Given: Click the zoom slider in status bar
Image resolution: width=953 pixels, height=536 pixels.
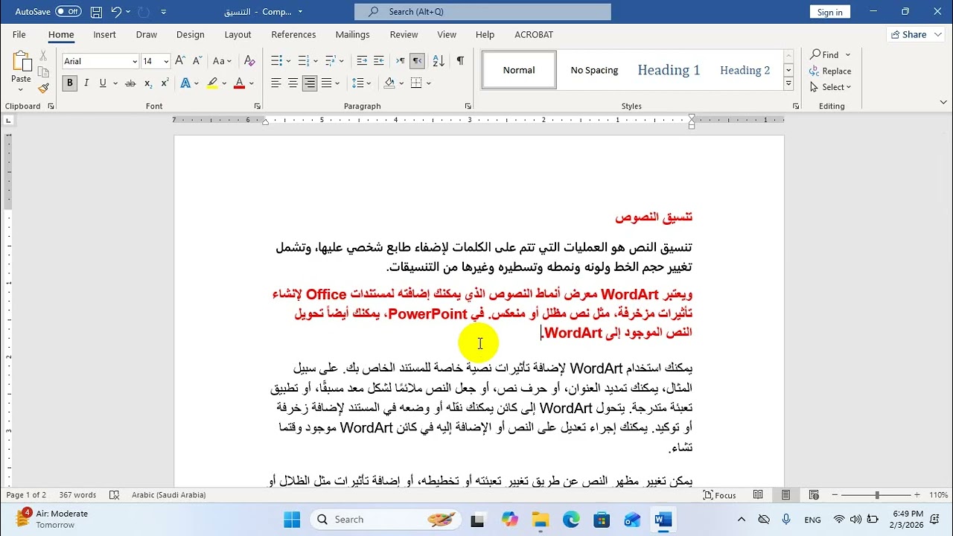Looking at the screenshot, I should pyautogui.click(x=877, y=495).
